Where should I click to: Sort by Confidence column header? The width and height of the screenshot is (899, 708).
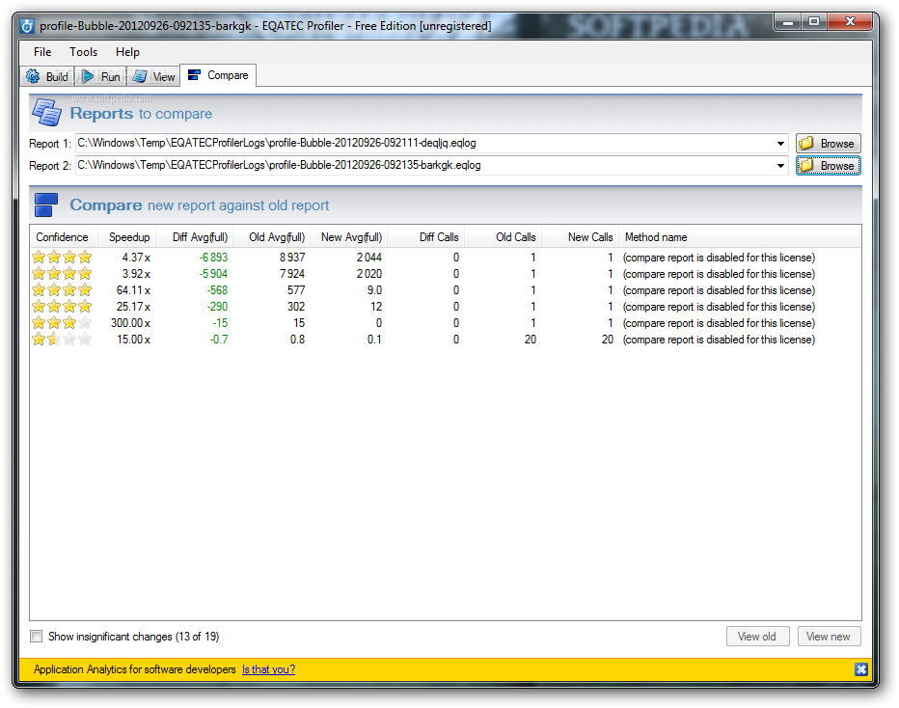click(63, 236)
